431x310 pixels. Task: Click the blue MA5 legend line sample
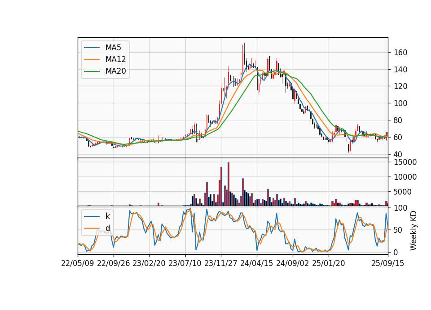pos(92,48)
